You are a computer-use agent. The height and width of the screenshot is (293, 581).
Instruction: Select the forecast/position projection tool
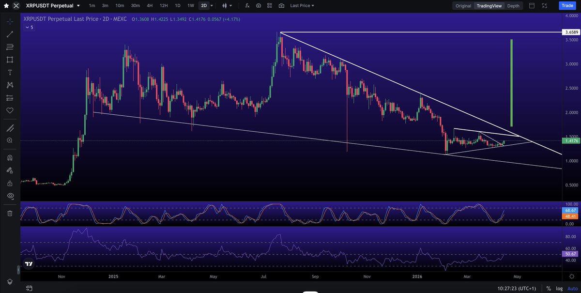[10, 97]
